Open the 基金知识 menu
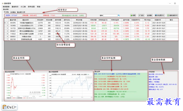This screenshot has height=111, width=183. pos(15,7)
